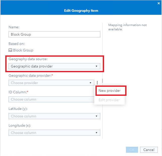Click the ID Column label
This screenshot has height=156, width=162.
[x=17, y=92]
